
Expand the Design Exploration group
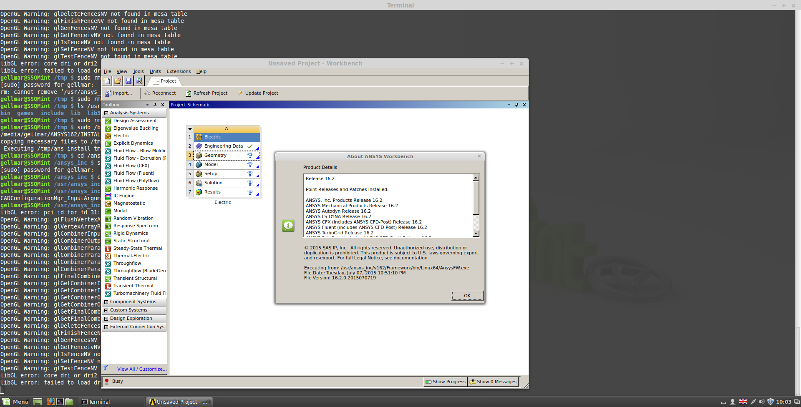click(106, 319)
